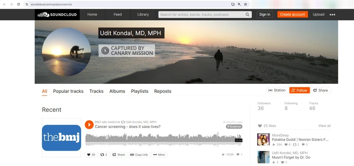The image size is (354, 166).
Task: Open Musn't Forget by Dr. Oo thumbnail
Action: (x=263, y=157)
